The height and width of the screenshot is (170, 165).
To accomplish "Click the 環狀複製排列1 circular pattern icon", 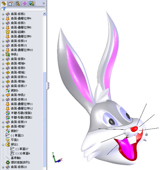I will tap(8, 162).
